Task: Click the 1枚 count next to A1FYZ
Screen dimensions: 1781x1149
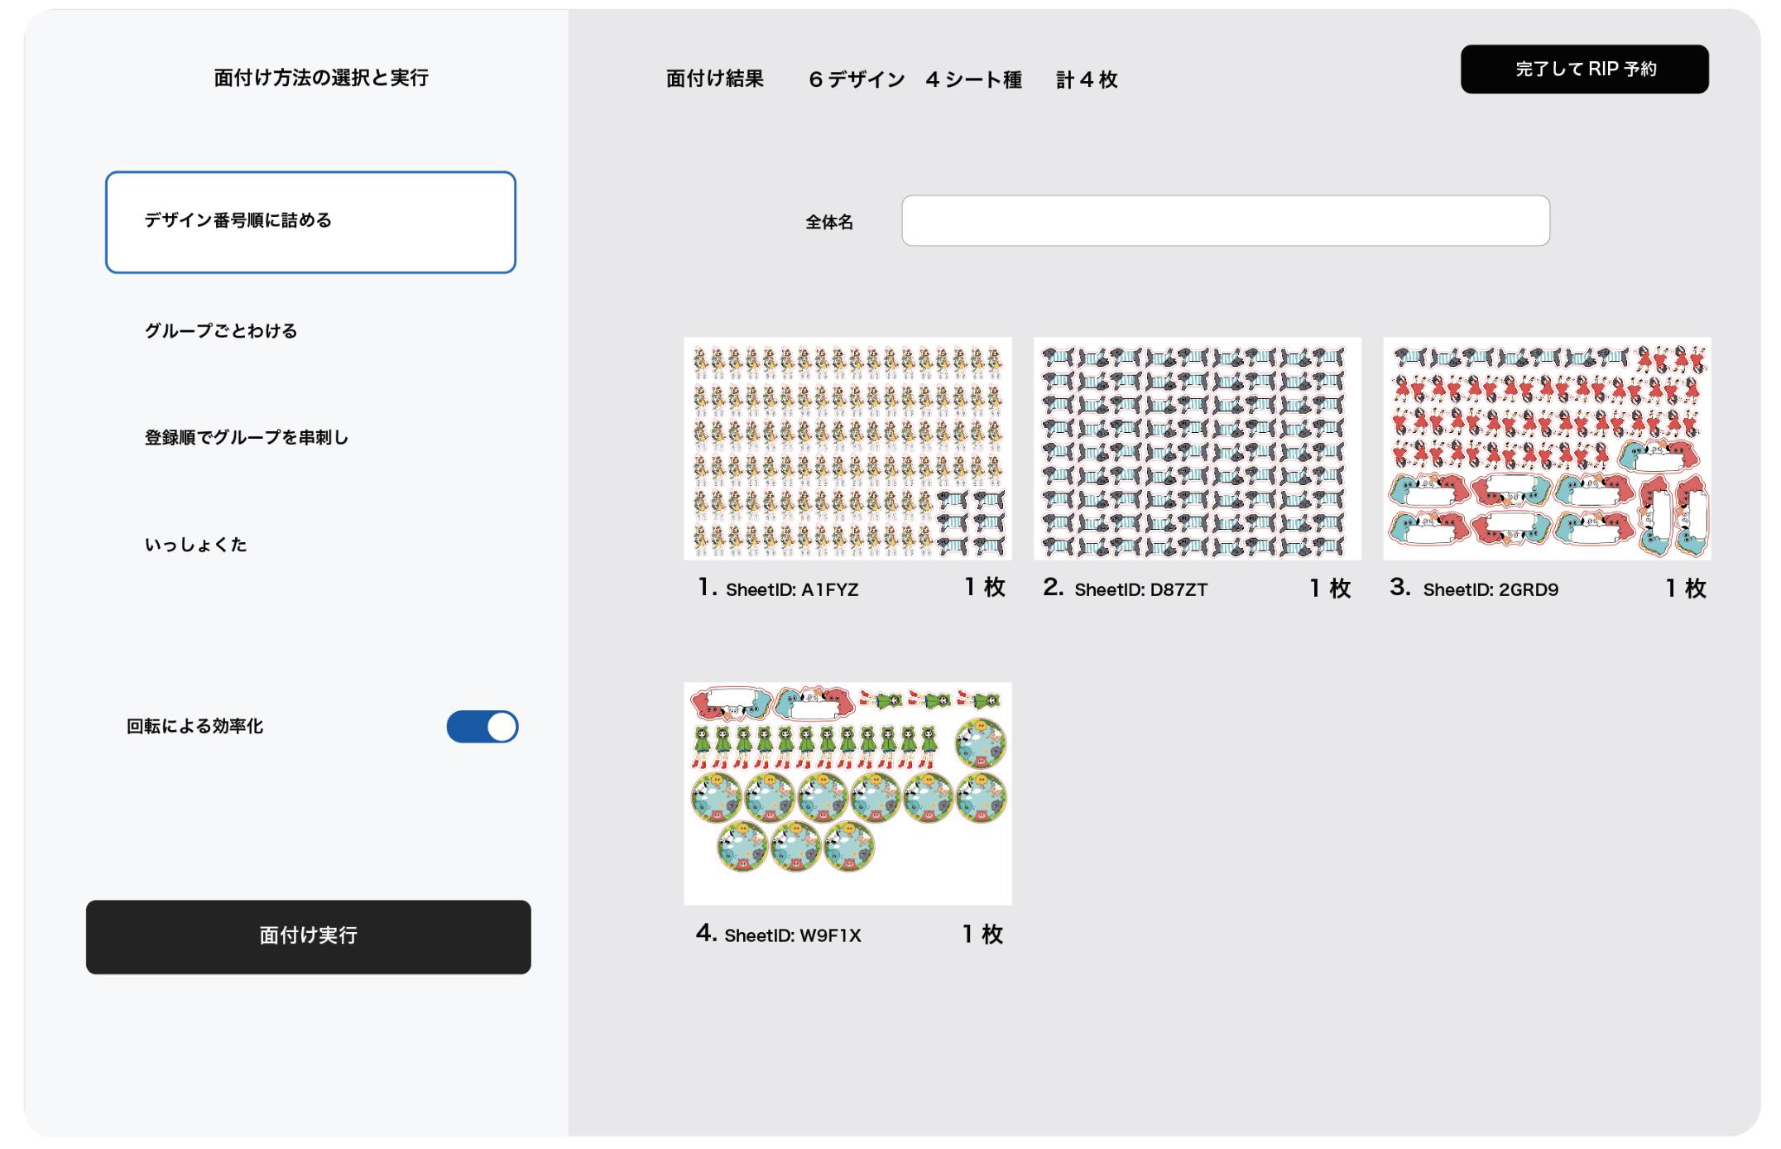Action: [x=984, y=588]
